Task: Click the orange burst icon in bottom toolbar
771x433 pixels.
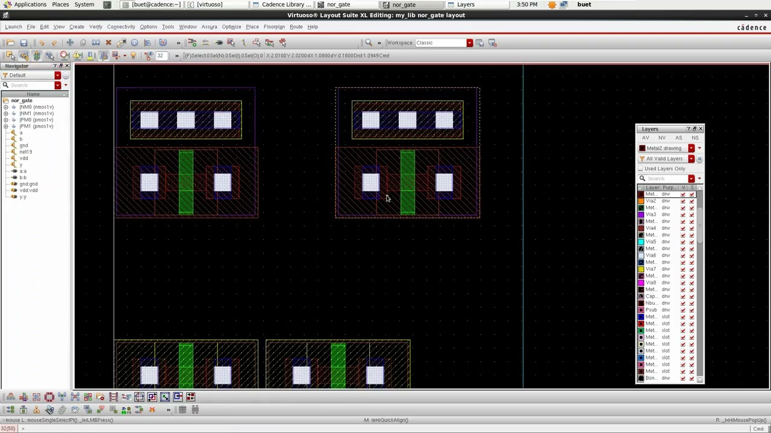Action: pos(152,410)
